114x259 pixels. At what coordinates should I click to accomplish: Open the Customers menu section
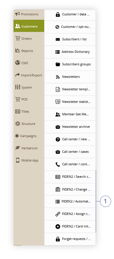(29, 26)
